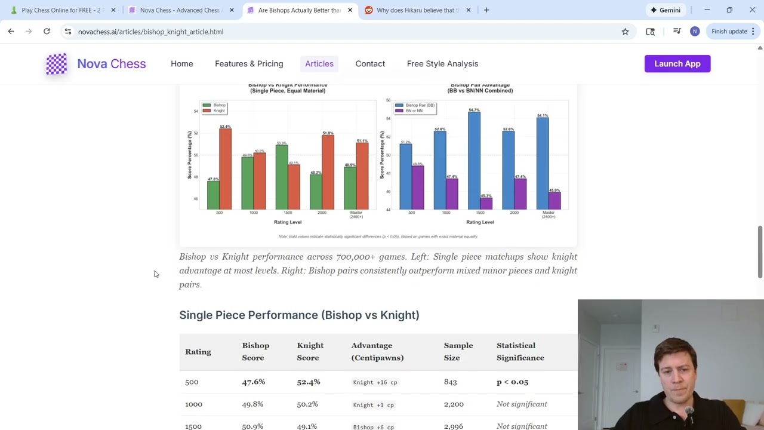Open Chrome's three-dot menu beside Finish update
764x430 pixels.
[x=753, y=31]
